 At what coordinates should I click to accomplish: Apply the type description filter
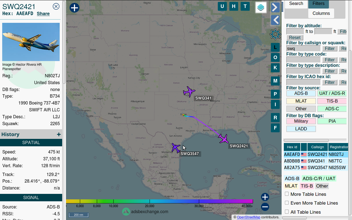[x=330, y=71]
